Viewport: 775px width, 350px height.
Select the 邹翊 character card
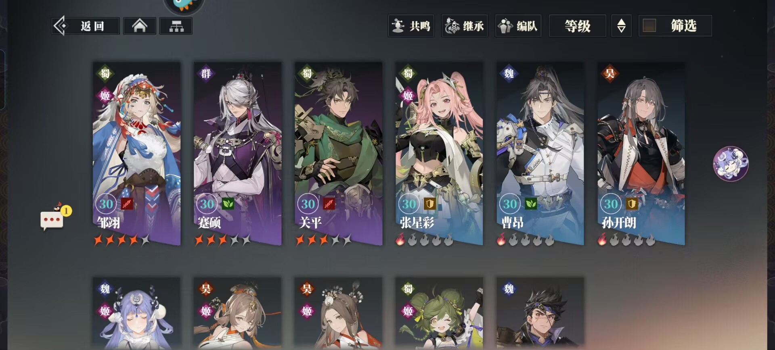point(136,153)
